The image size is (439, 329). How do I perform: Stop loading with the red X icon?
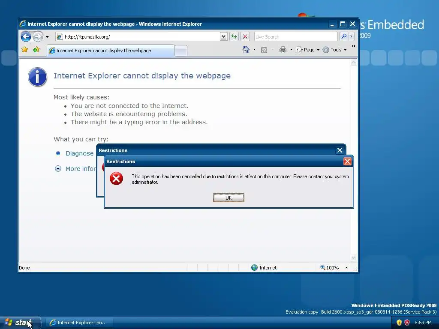(x=245, y=37)
